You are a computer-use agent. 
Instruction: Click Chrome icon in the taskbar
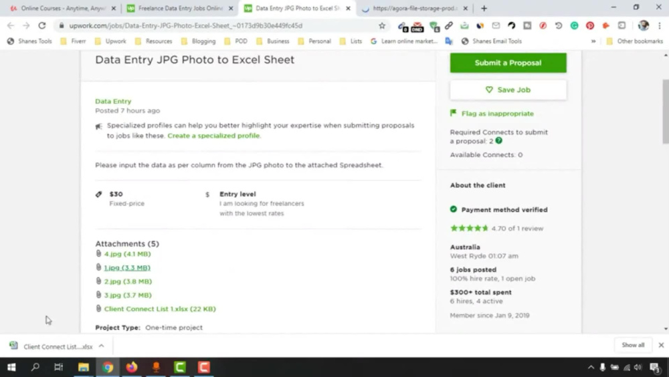pos(108,367)
